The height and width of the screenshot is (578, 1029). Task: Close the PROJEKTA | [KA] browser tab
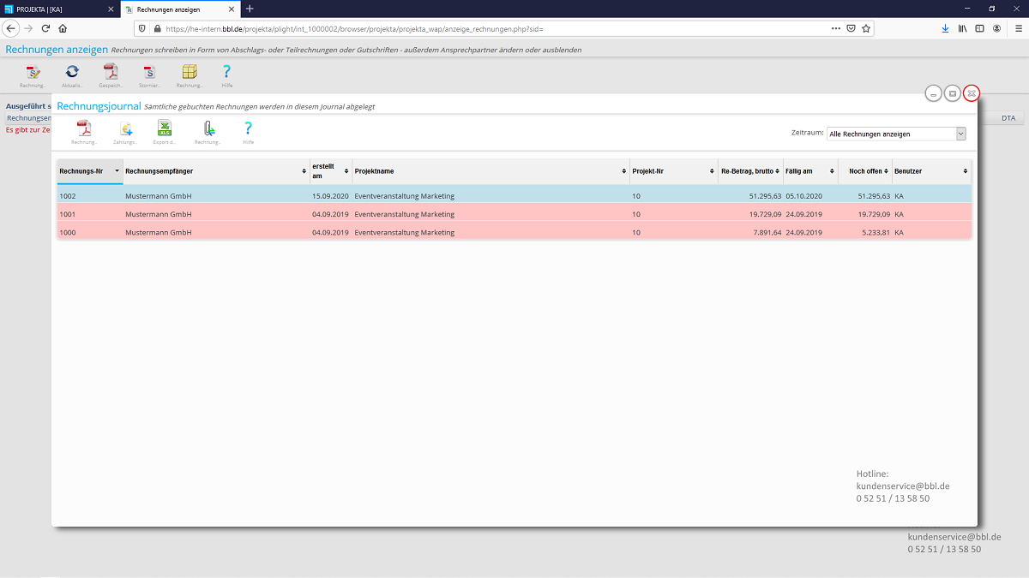click(x=110, y=9)
